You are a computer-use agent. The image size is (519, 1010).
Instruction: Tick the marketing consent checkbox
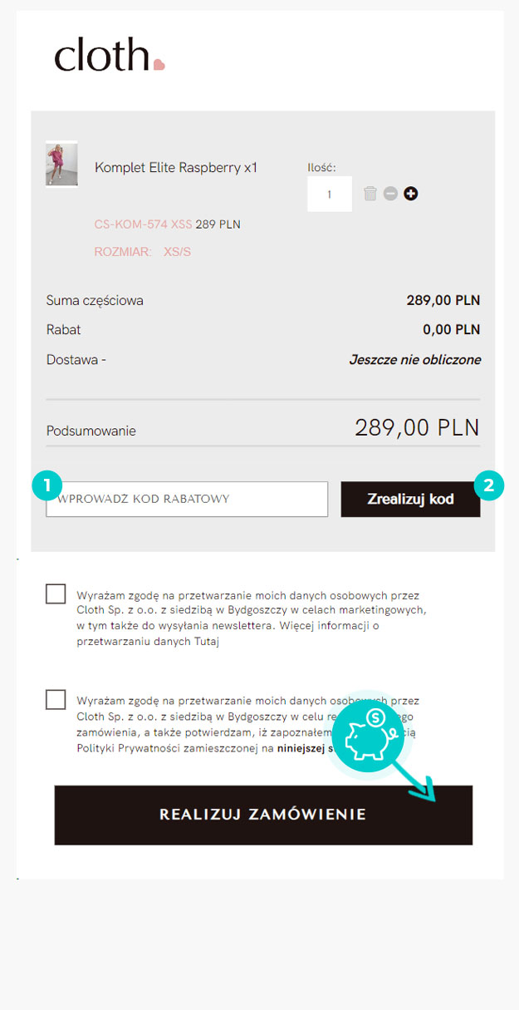(56, 594)
